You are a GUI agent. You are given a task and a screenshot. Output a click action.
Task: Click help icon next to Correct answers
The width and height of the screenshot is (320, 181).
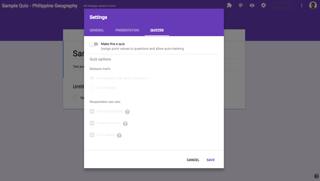pyautogui.click(x=125, y=124)
